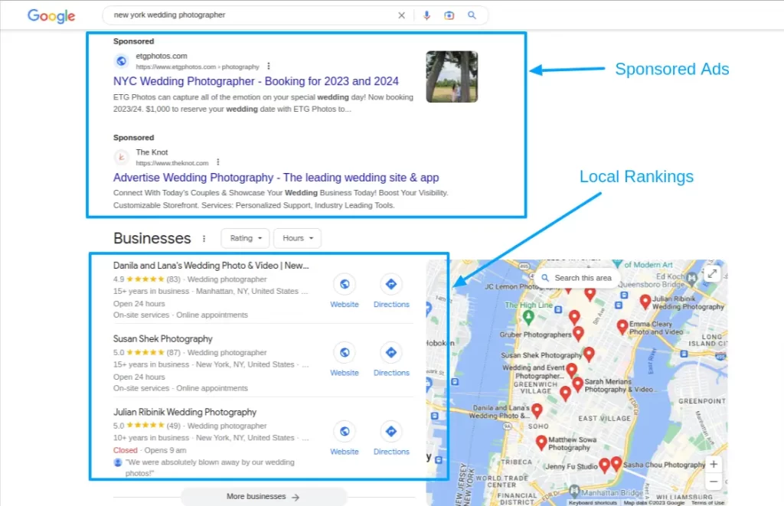The width and height of the screenshot is (784, 506).
Task: Click the Directions label for Julian Ribinik
Action: tap(391, 452)
